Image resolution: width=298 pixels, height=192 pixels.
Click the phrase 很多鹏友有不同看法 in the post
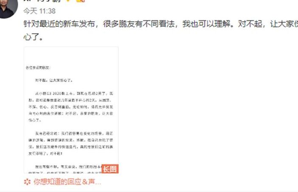[x=139, y=24]
